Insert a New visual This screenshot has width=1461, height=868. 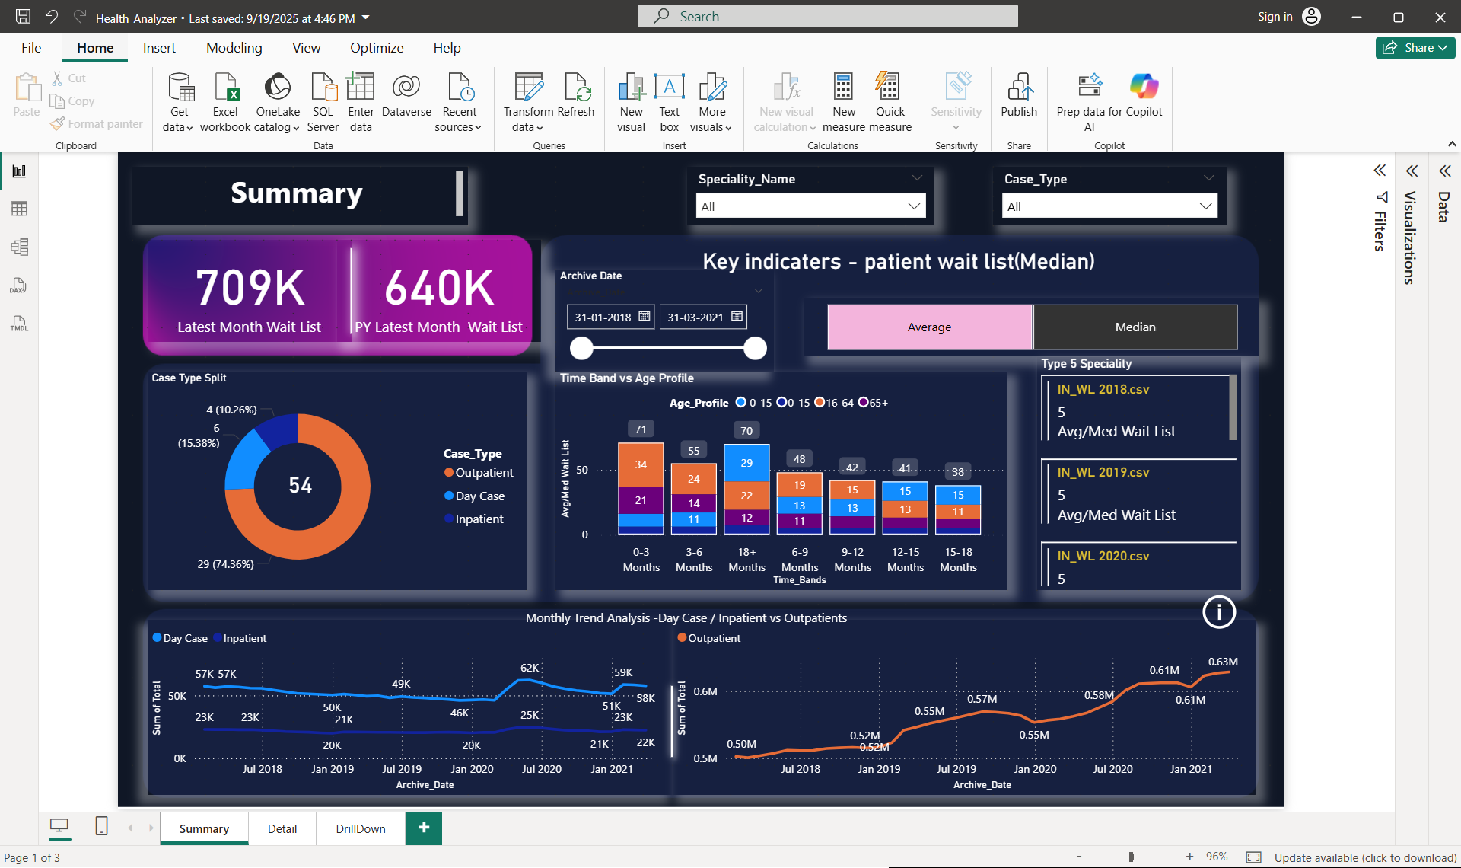coord(631,102)
